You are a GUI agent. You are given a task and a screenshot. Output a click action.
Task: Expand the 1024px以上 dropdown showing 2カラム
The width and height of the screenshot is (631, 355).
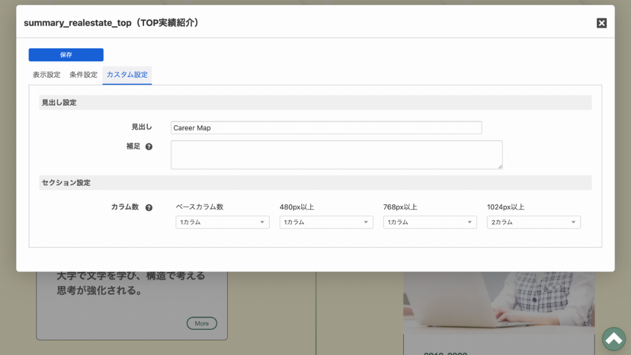(534, 222)
